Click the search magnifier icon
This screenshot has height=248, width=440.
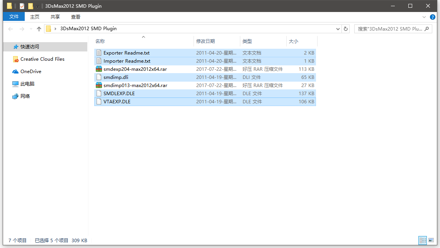click(427, 29)
